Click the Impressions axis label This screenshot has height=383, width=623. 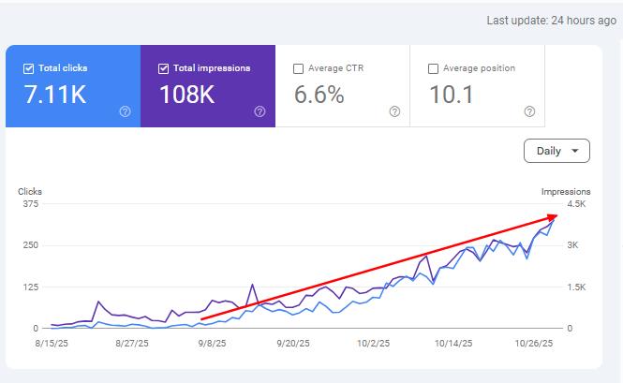pyautogui.click(x=566, y=191)
